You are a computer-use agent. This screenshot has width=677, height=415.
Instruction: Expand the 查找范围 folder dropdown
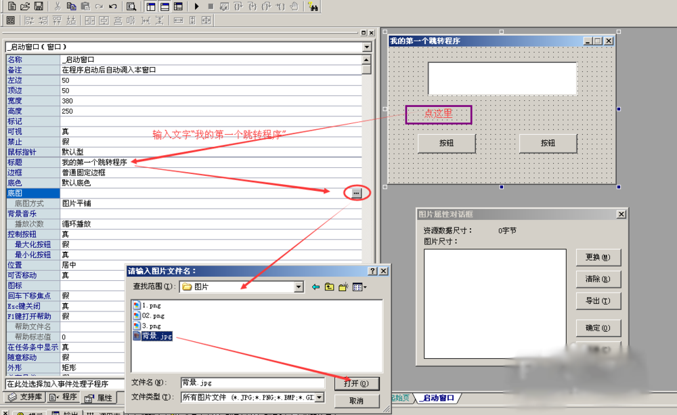[x=299, y=287]
